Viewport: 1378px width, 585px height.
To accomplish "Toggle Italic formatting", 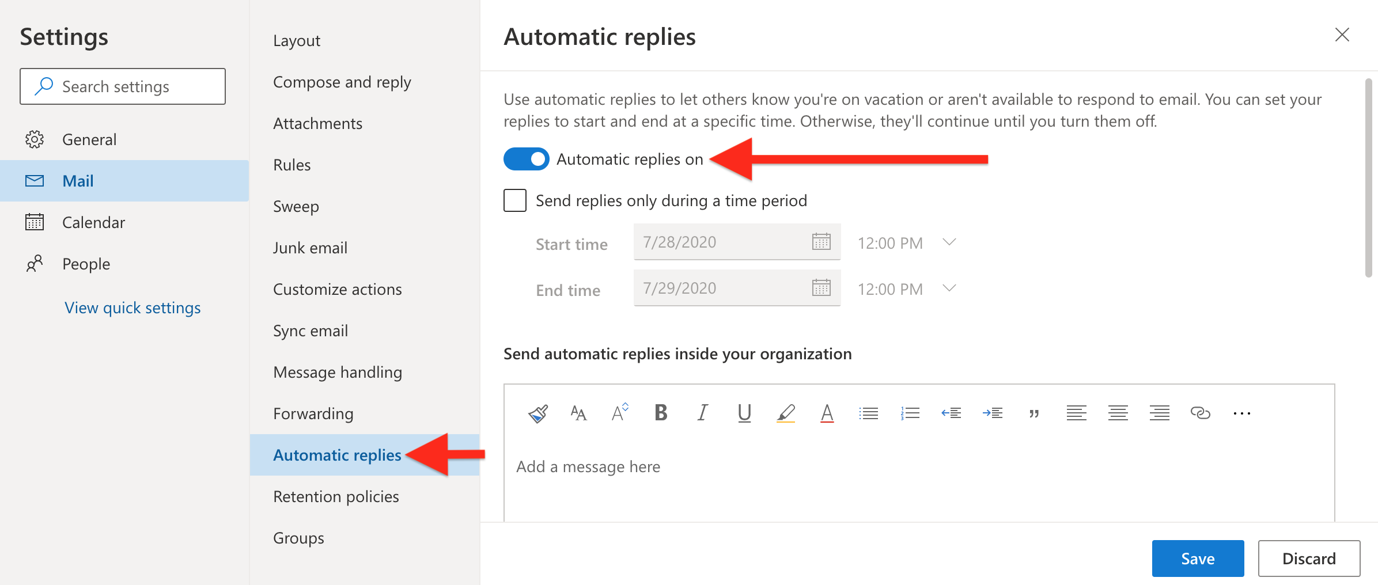I will pyautogui.click(x=702, y=412).
